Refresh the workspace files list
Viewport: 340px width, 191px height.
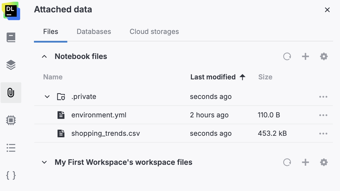pos(287,162)
